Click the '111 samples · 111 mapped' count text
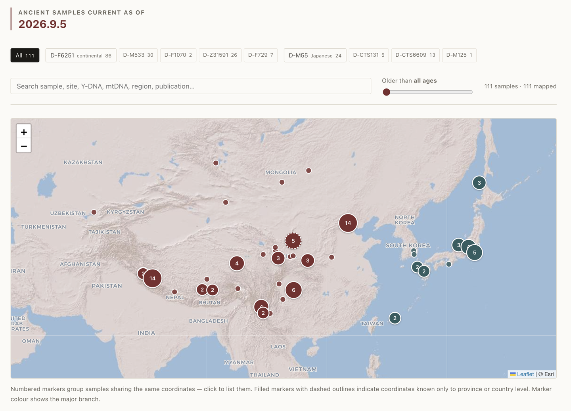This screenshot has width=571, height=411. [x=520, y=86]
